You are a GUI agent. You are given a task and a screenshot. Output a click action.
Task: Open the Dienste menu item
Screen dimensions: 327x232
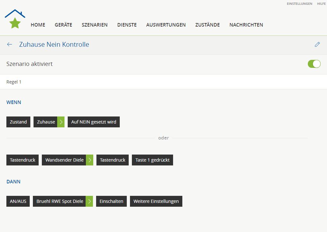[127, 25]
